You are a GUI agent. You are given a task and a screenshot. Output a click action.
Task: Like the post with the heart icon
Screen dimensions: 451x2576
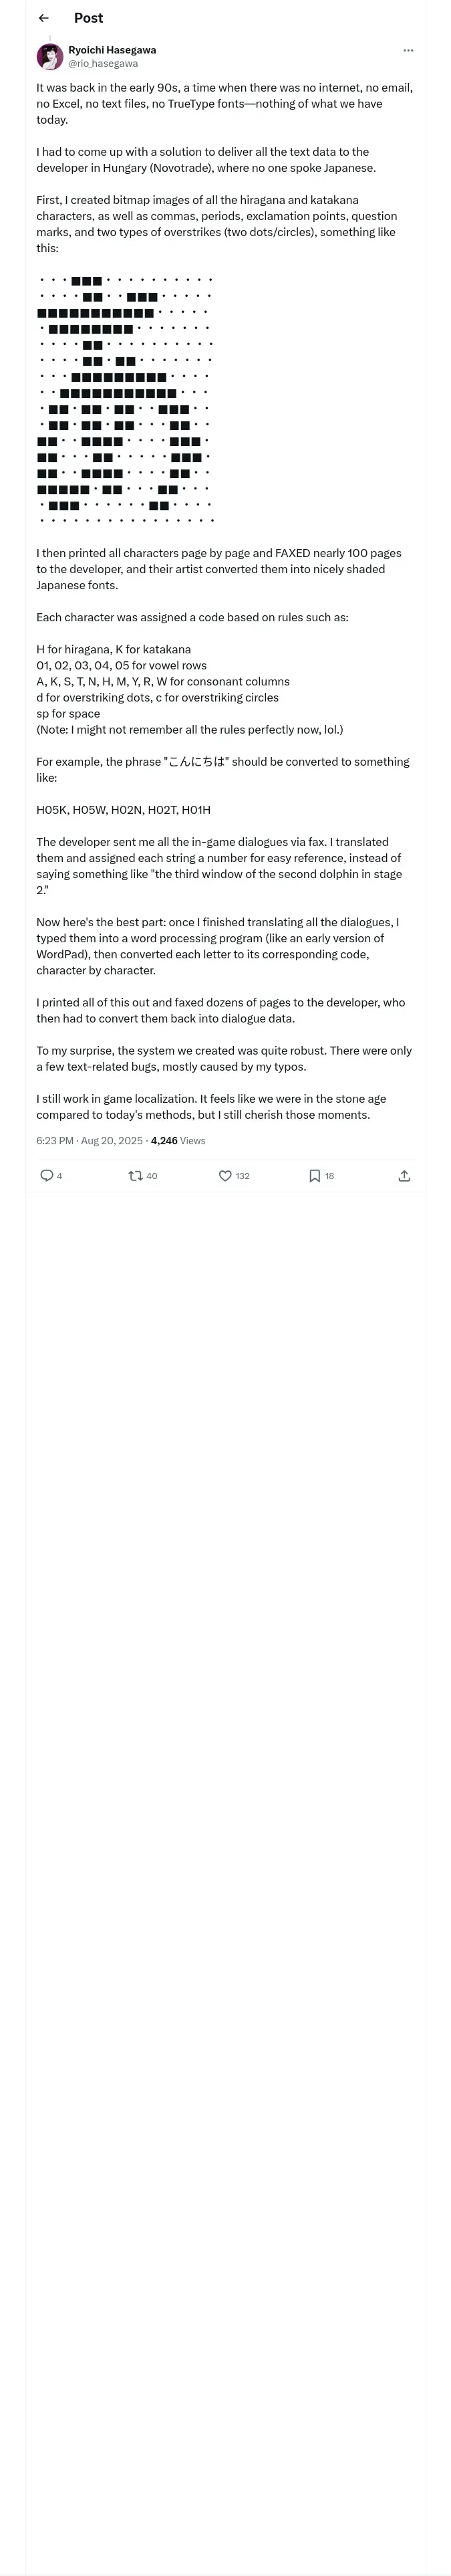[225, 1176]
